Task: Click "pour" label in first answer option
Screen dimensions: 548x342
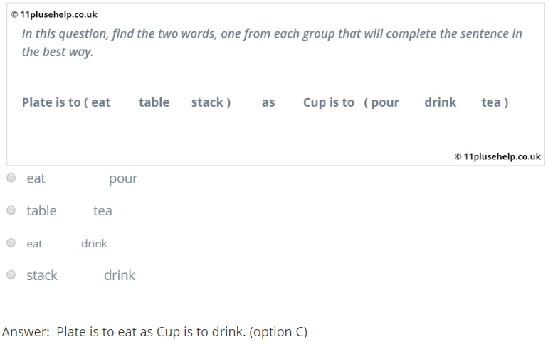Action: point(123,178)
